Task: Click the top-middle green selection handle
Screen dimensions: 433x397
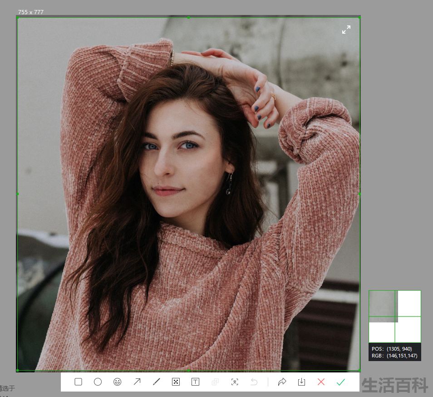Action: 189,17
